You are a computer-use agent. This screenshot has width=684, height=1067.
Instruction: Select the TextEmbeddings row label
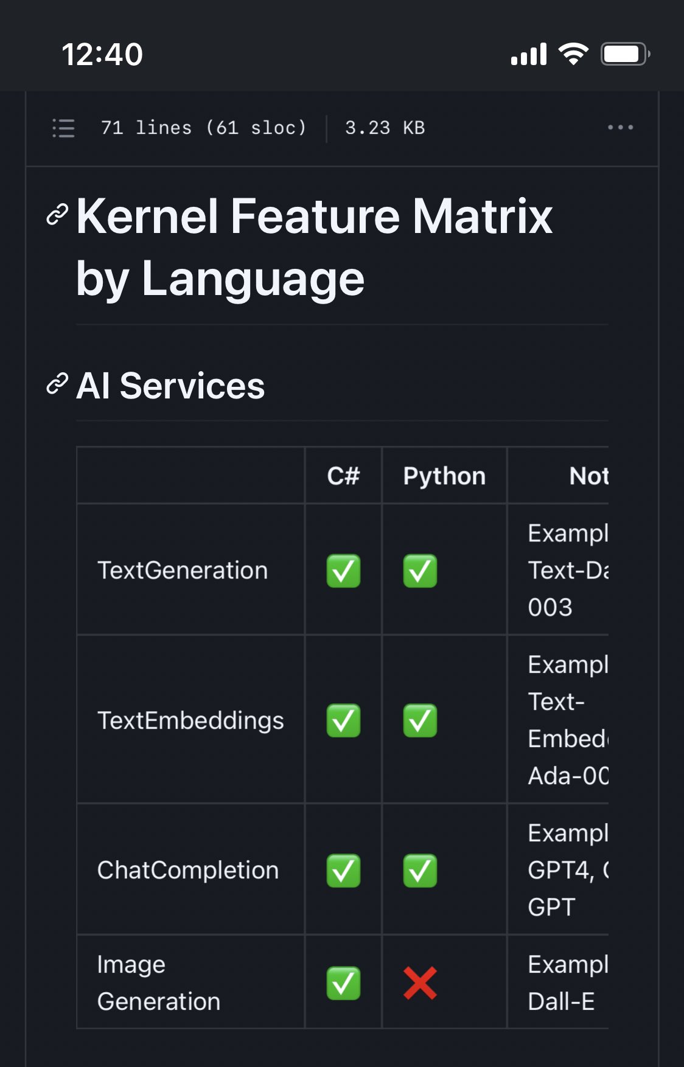[190, 720]
